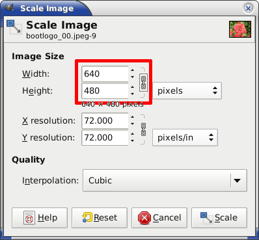Toggle the X/Y resolution chain link
Image resolution: width=259 pixels, height=240 pixels.
point(143,129)
